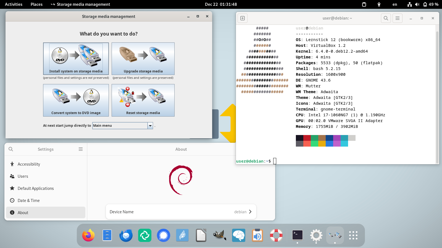442x248 pixels.
Task: Choose Upgrade storage media option
Action: click(x=143, y=59)
